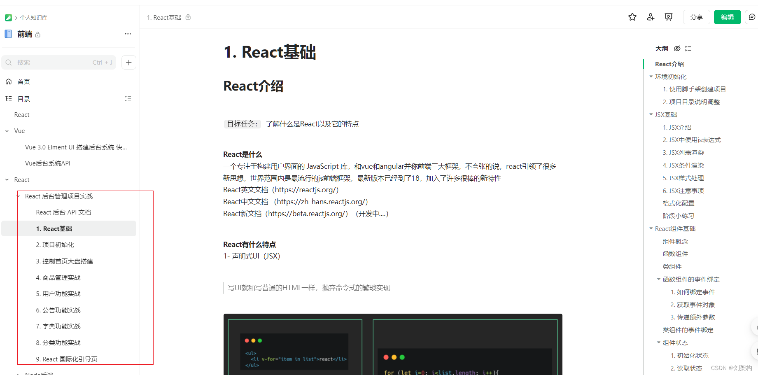Open 6. 公告功能实战 document
The image size is (758, 375).
(x=58, y=310)
